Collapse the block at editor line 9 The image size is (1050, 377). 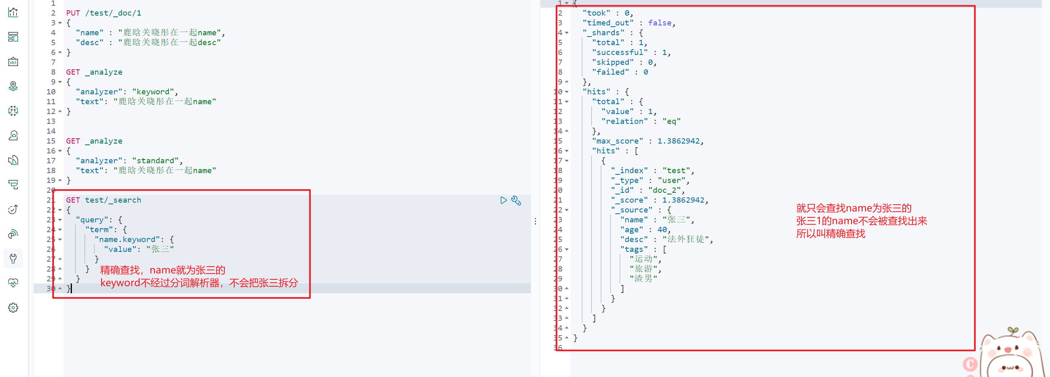[60, 82]
